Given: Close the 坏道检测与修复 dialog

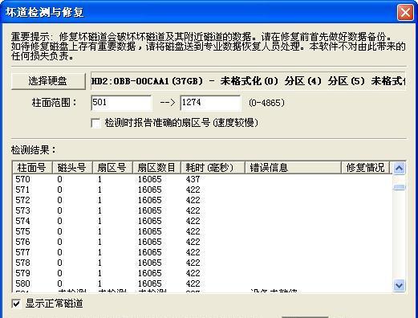Looking at the screenshot, I should (405, 13).
